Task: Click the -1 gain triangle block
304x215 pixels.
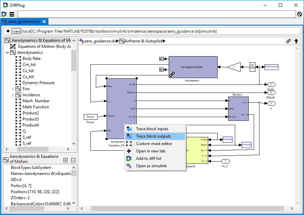Action: tap(234, 67)
